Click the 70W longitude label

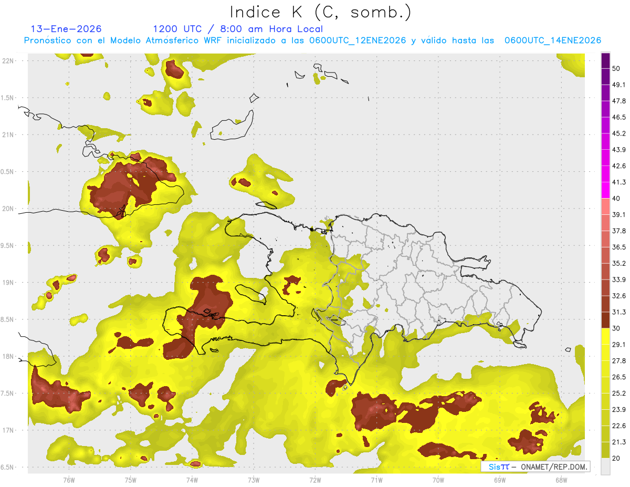pos(438,480)
